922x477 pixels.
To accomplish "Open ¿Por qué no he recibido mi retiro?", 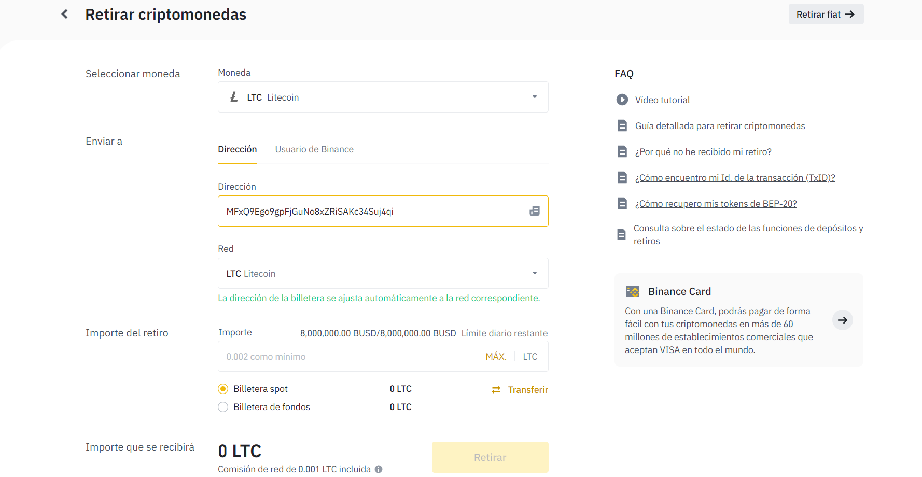I will point(703,152).
